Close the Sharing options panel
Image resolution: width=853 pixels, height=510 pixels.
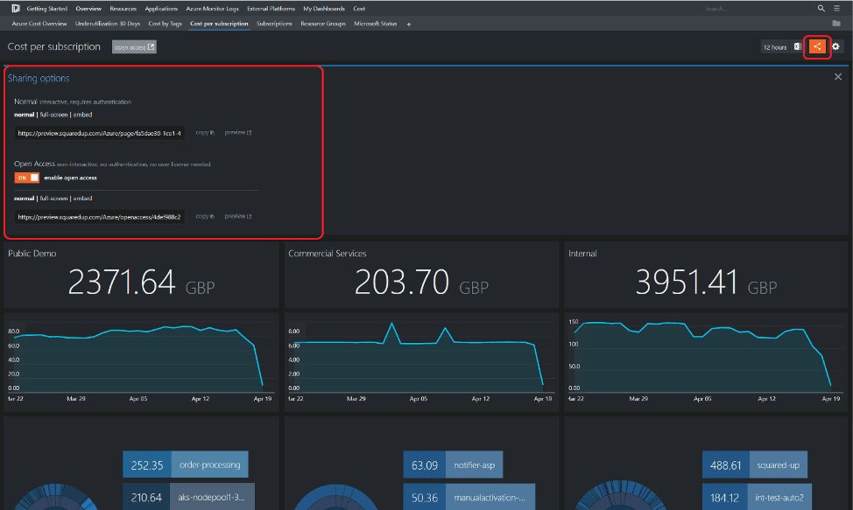point(838,77)
